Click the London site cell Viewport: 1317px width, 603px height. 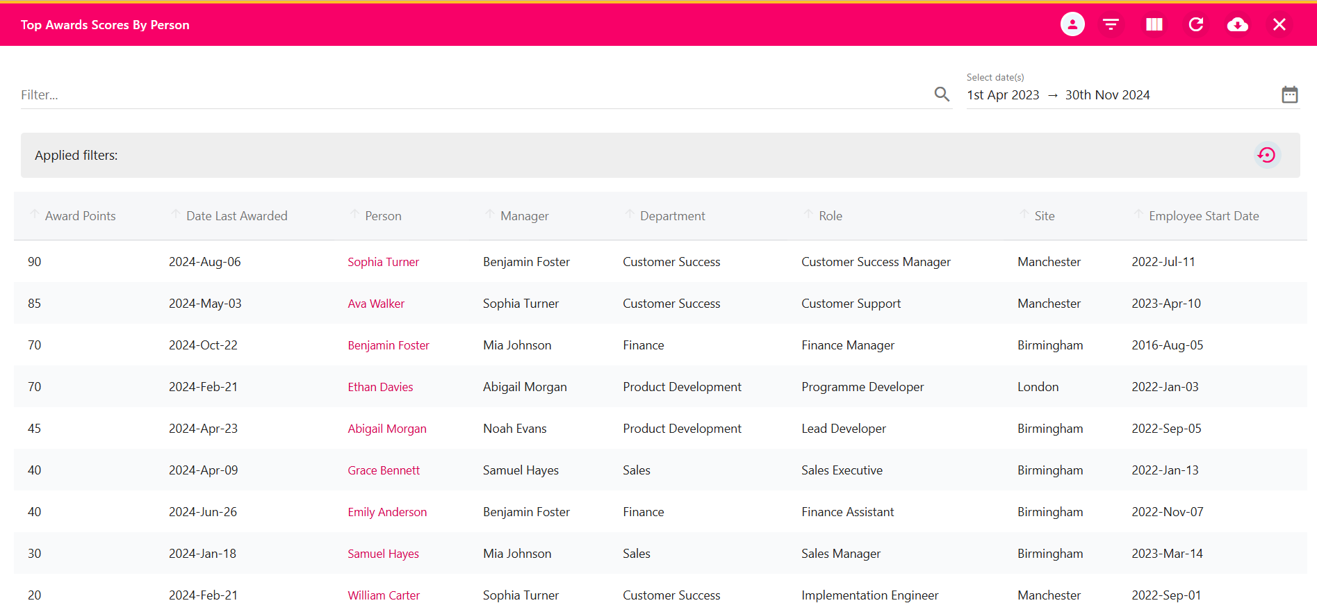point(1038,387)
